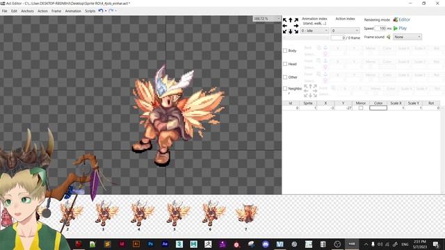Switch rendering mode via Editor button
Viewport: 445px width, 250px height.
click(402, 19)
